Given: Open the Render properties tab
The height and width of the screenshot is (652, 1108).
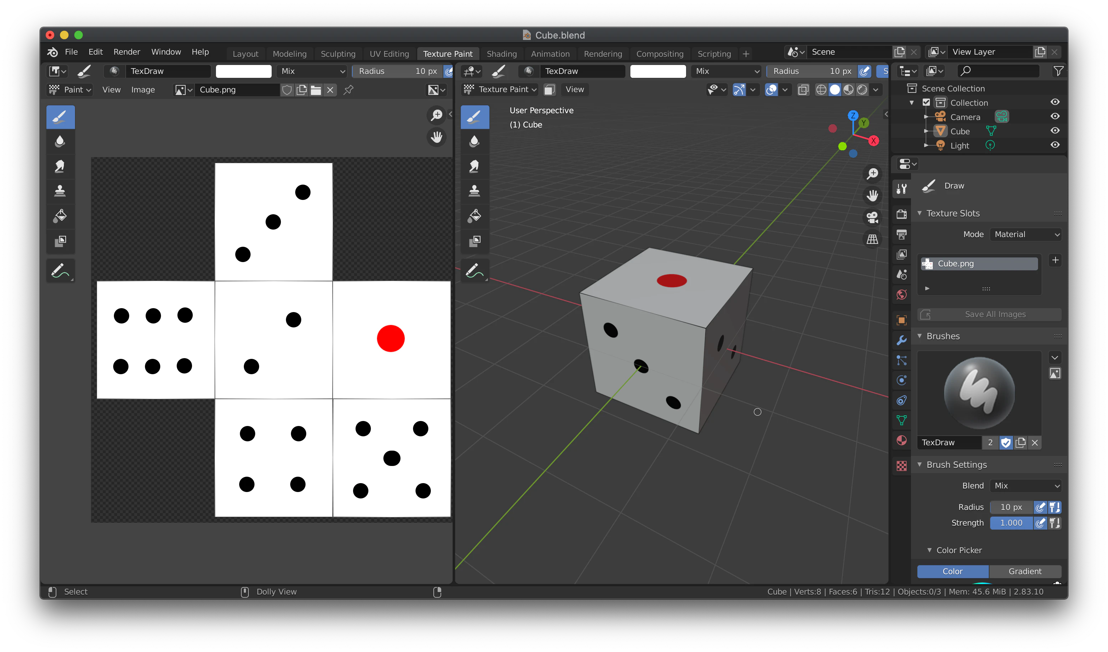Looking at the screenshot, I should click(x=901, y=214).
